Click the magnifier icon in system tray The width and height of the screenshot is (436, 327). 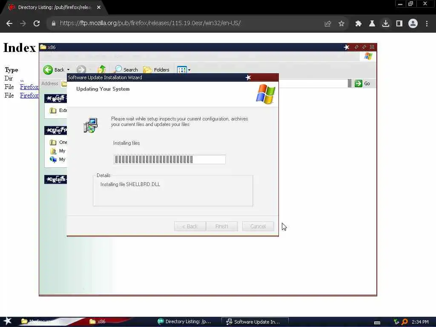point(405,322)
